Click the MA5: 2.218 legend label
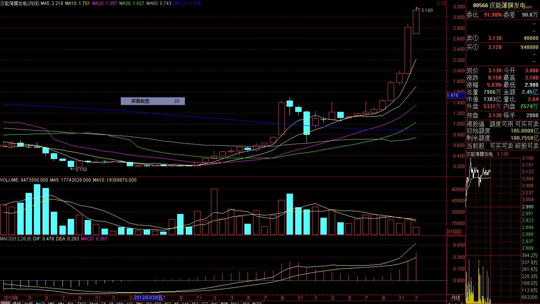The width and height of the screenshot is (540, 304). 52,3
